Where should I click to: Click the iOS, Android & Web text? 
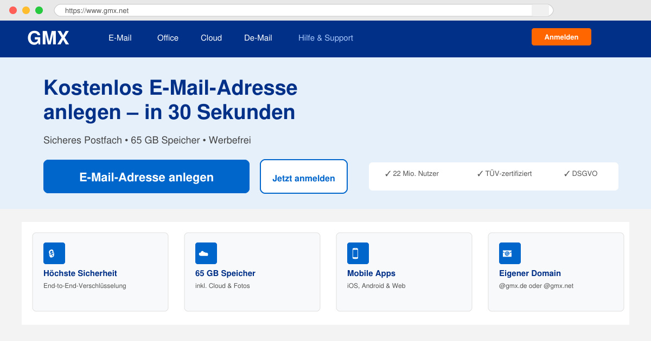click(x=376, y=286)
